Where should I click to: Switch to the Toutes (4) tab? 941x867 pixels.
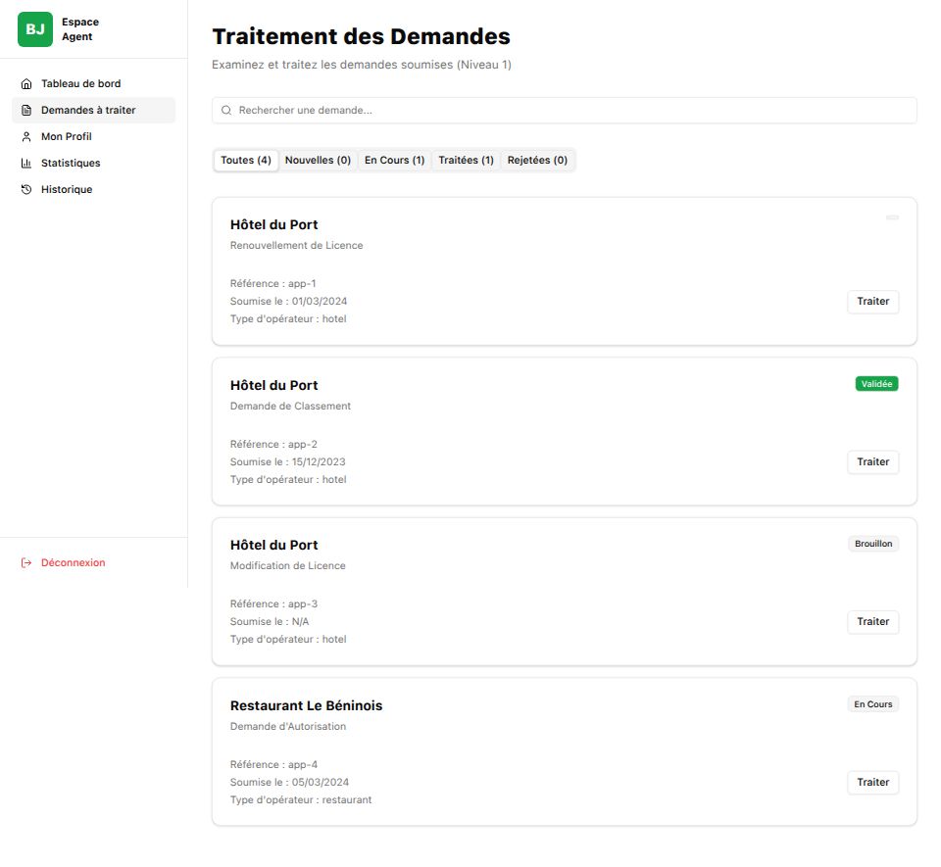click(246, 161)
